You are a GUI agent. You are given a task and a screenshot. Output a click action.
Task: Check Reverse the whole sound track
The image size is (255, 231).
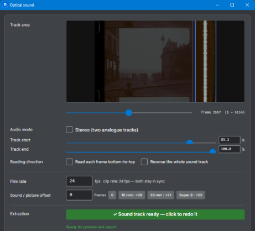point(144,162)
